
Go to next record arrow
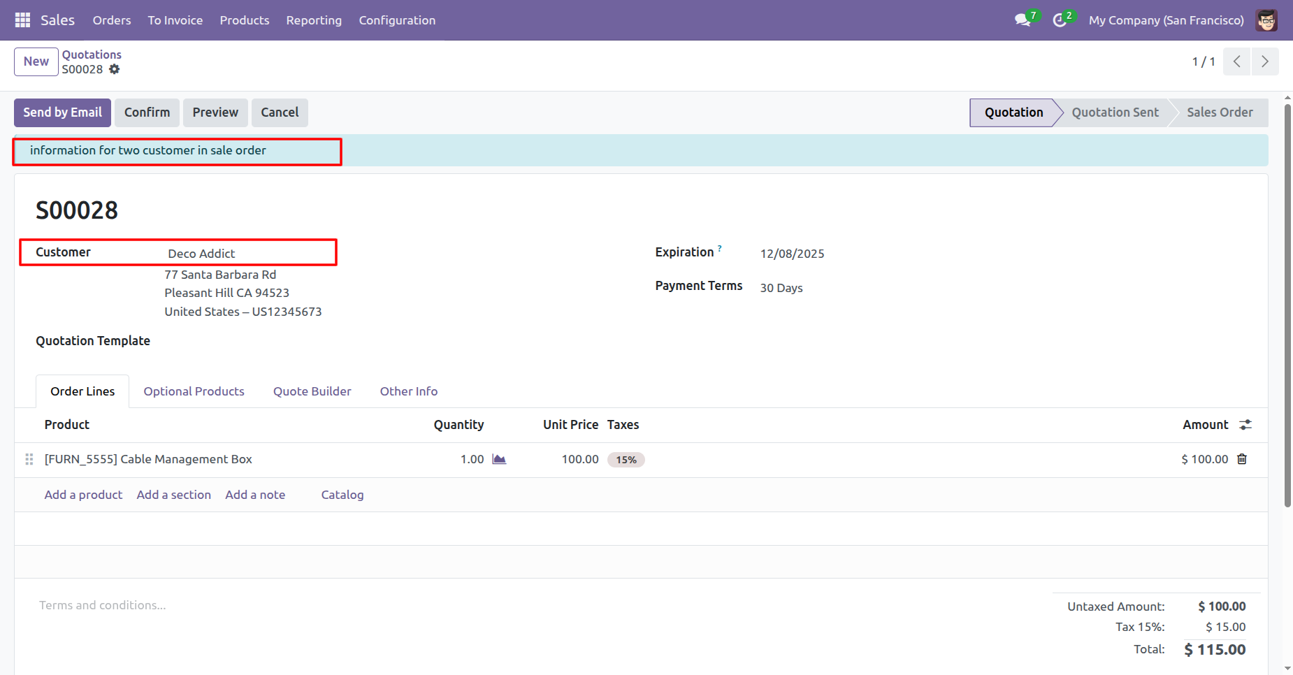1265,61
